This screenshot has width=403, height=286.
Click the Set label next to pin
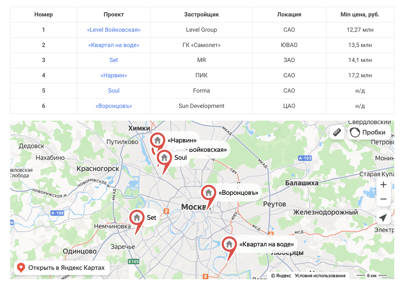[x=151, y=218]
